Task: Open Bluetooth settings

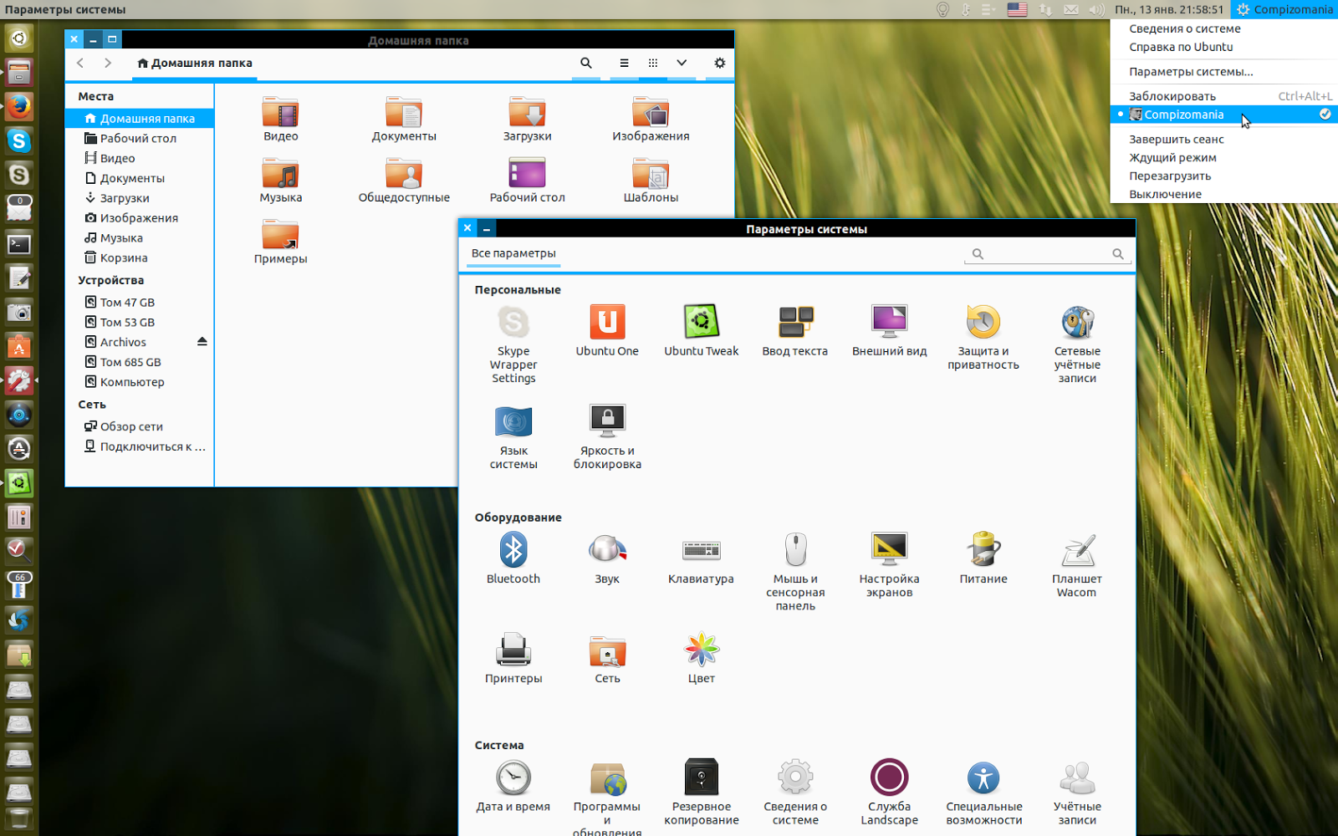Action: click(513, 558)
